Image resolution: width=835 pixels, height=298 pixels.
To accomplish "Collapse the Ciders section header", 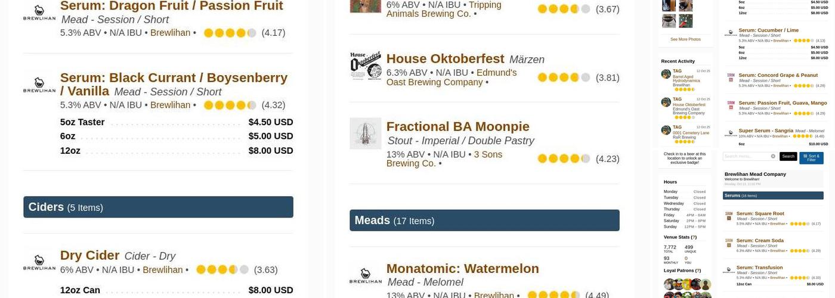I will coord(158,207).
